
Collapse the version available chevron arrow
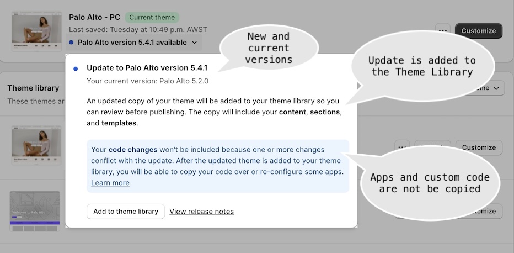(194, 43)
